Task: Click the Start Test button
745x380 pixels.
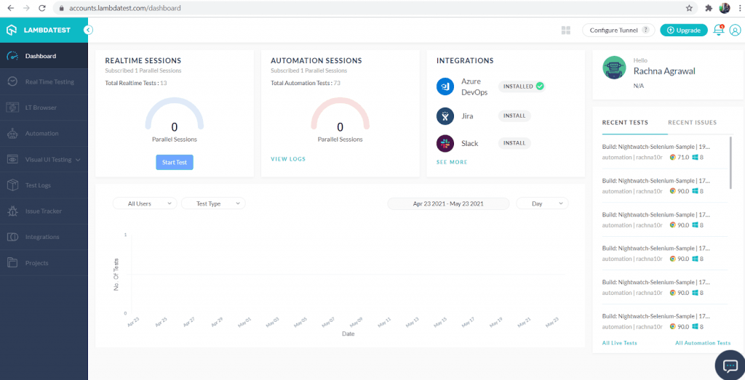Action: point(175,162)
